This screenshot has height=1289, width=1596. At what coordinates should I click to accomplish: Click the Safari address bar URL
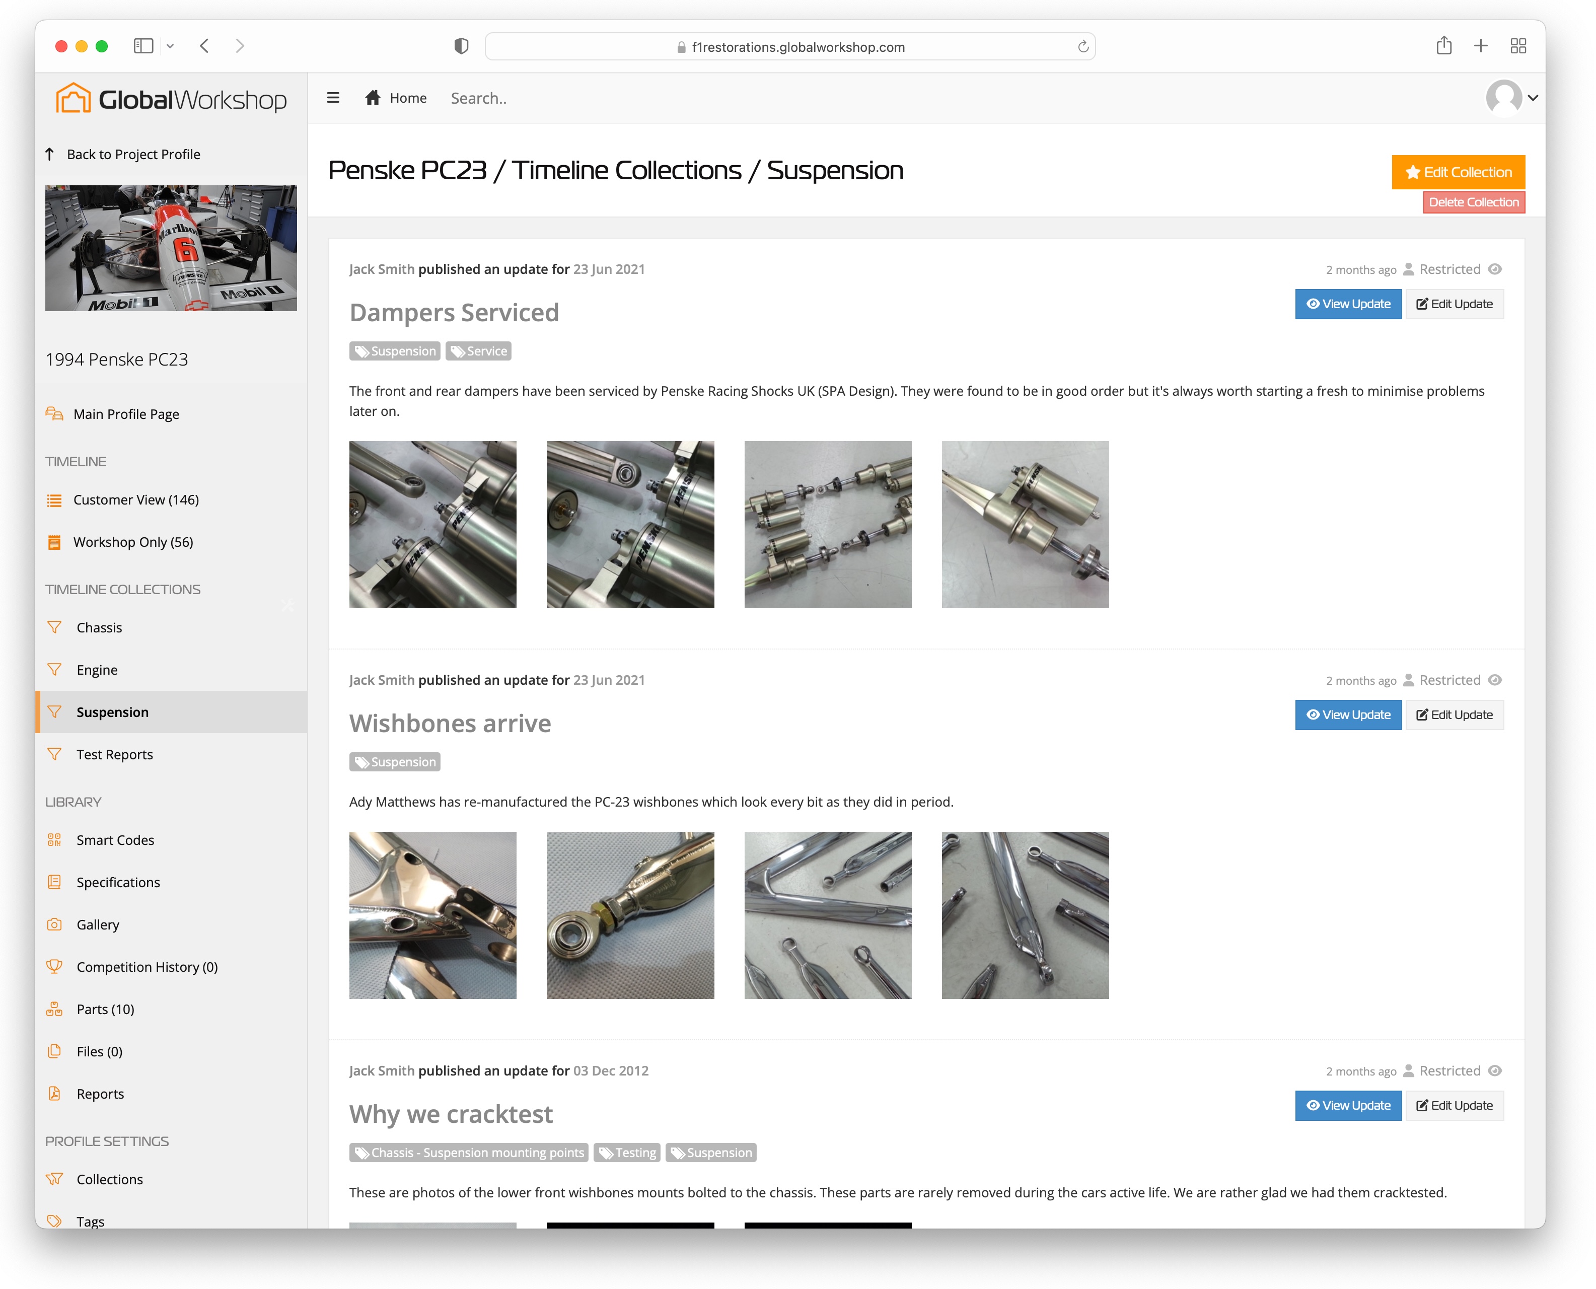(790, 47)
